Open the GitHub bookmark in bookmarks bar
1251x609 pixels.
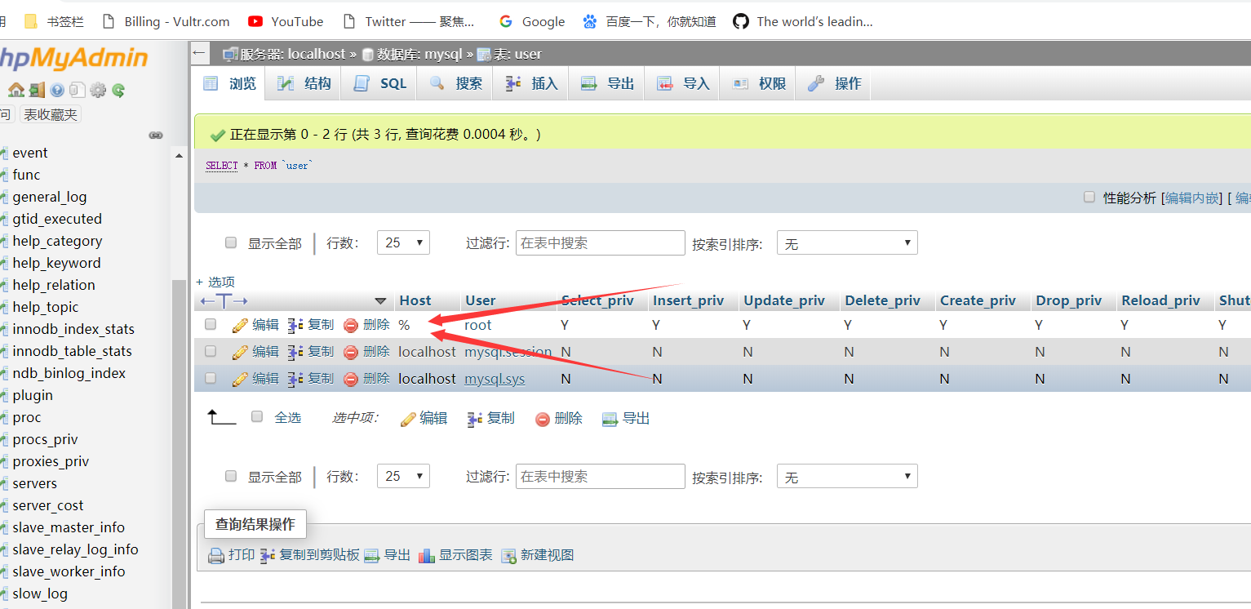pyautogui.click(x=802, y=22)
